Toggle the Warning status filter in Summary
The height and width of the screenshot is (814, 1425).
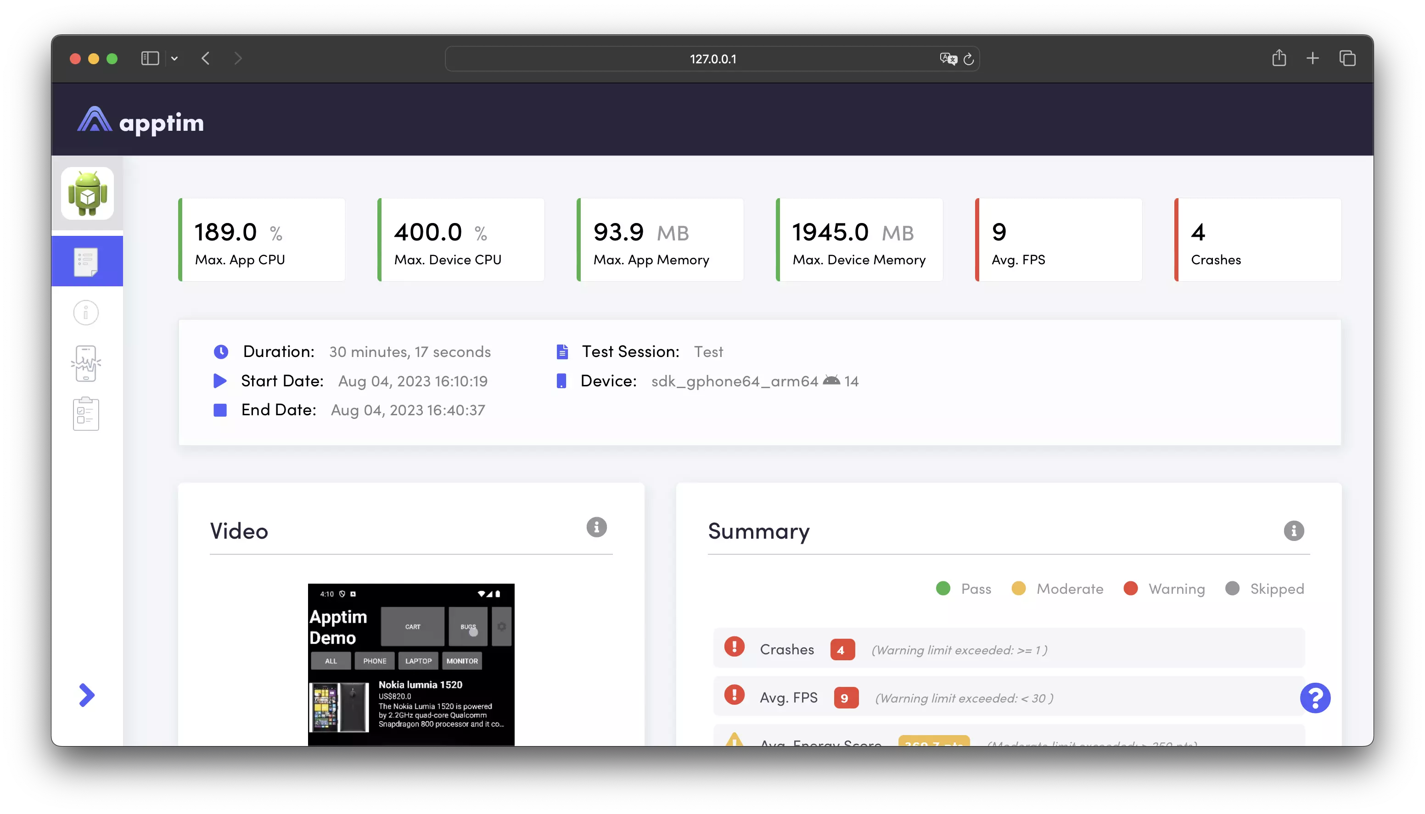tap(1131, 588)
